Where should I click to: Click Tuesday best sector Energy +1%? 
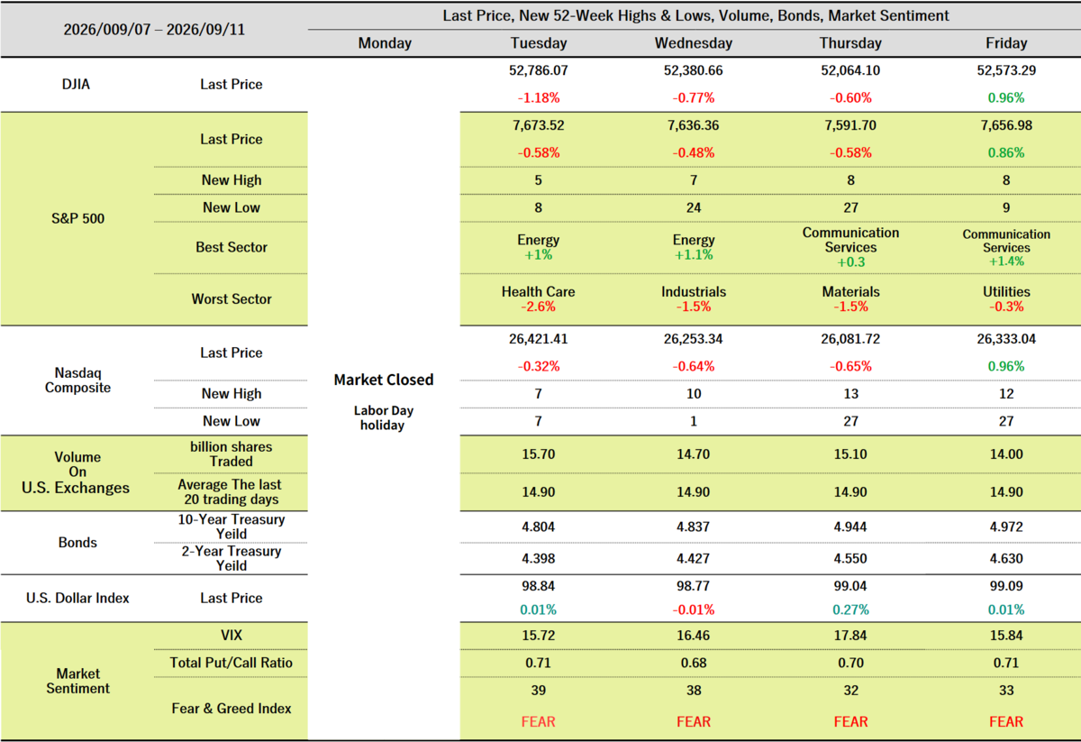(539, 247)
